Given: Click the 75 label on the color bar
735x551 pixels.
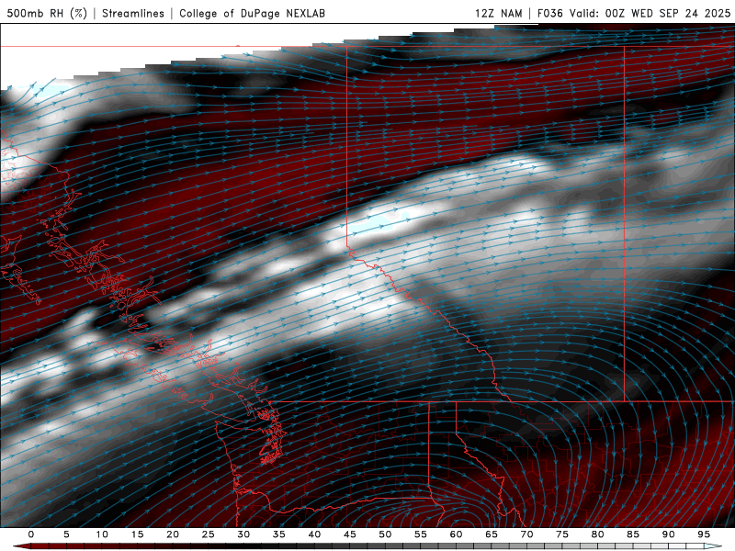Looking at the screenshot, I should point(562,534).
